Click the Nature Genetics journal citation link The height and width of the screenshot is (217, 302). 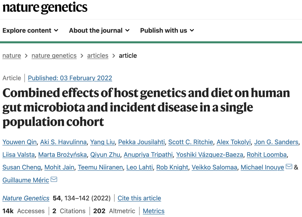pyautogui.click(x=26, y=198)
